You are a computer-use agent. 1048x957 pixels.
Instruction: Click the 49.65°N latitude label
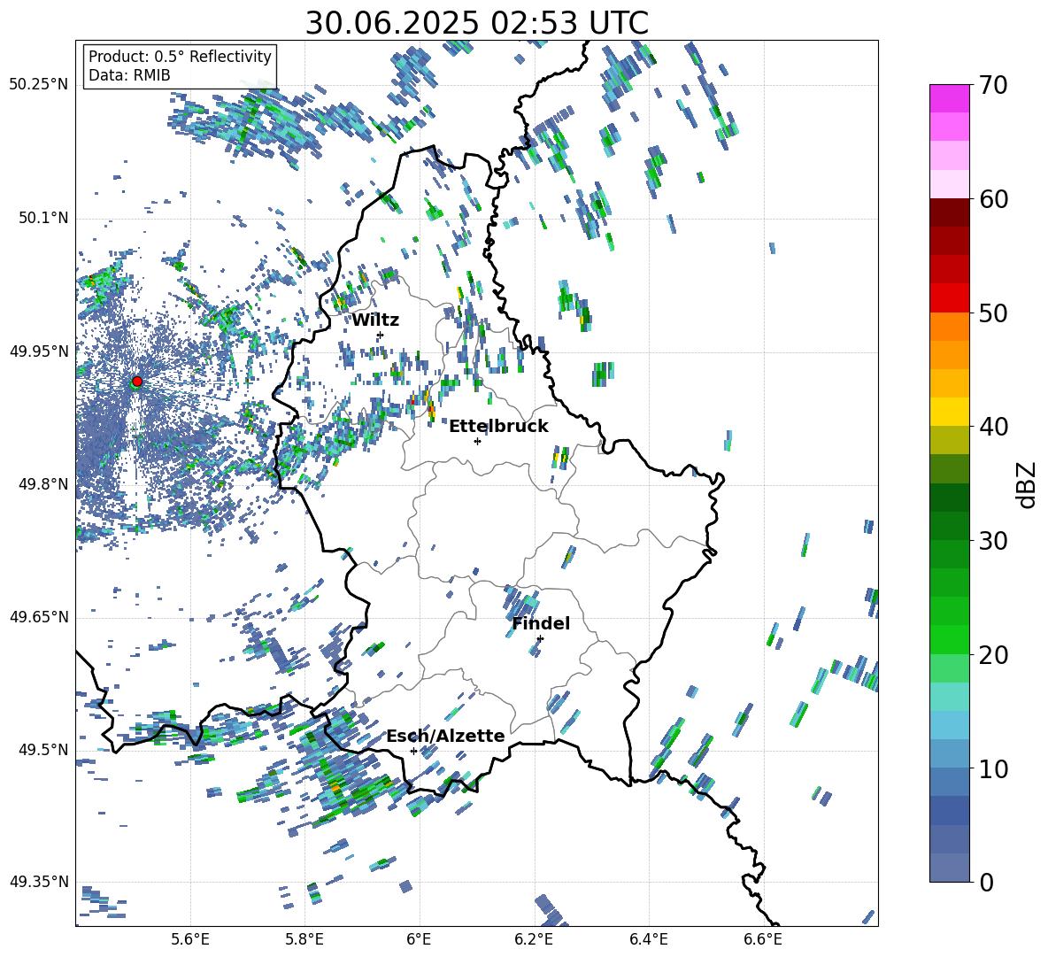click(39, 616)
